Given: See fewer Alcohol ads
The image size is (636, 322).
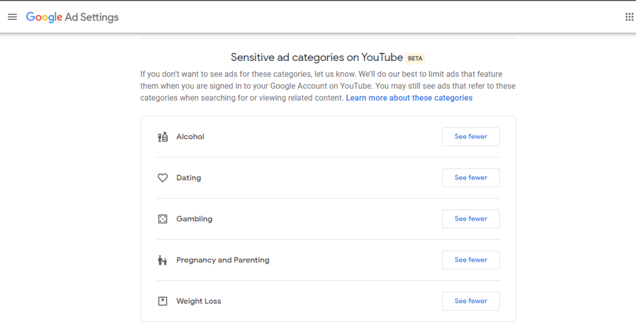Looking at the screenshot, I should [x=471, y=137].
